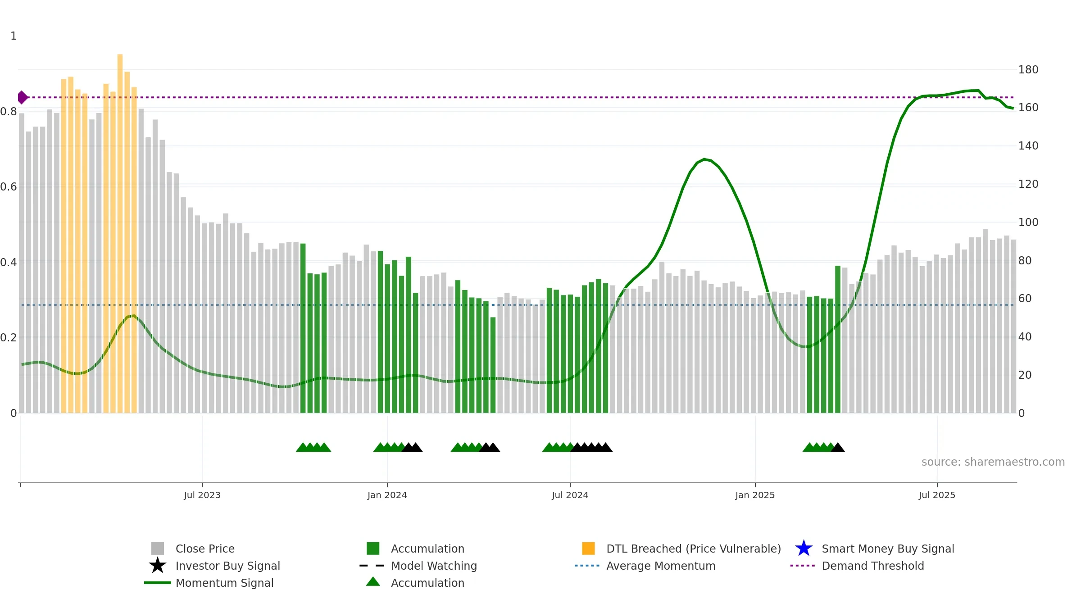Click the 100 right axis value
Image resolution: width=1081 pixels, height=608 pixels.
pyautogui.click(x=1028, y=222)
